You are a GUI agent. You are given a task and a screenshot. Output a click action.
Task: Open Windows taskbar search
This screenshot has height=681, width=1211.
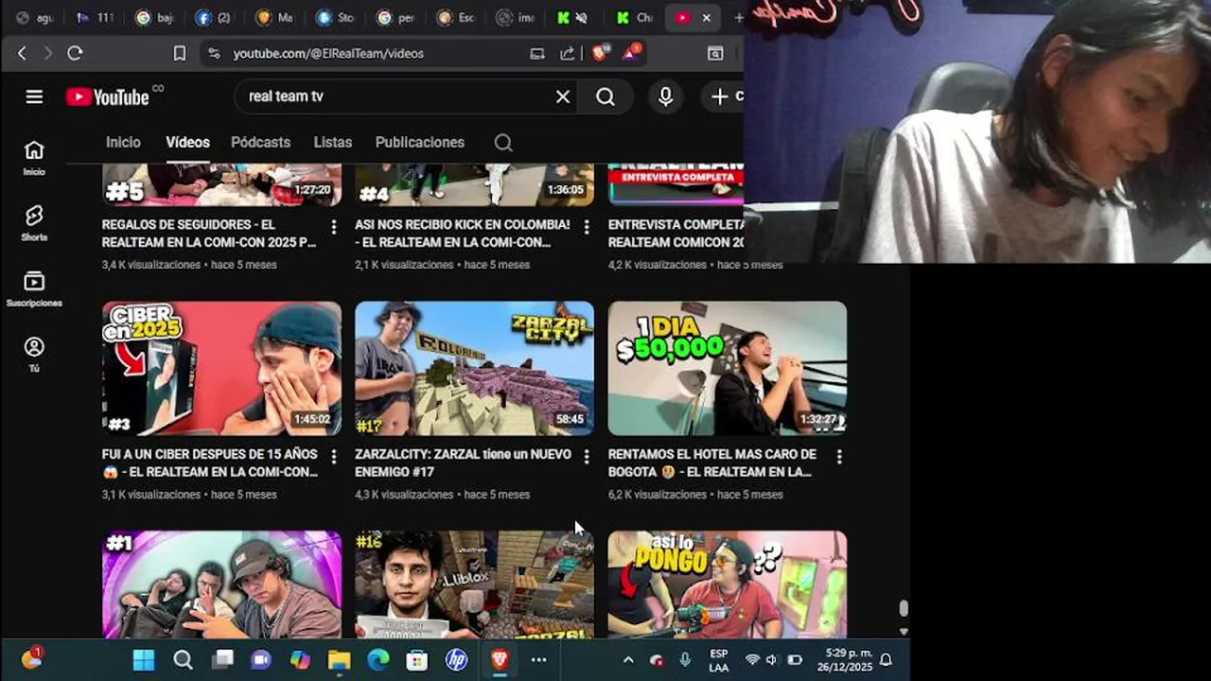click(183, 659)
